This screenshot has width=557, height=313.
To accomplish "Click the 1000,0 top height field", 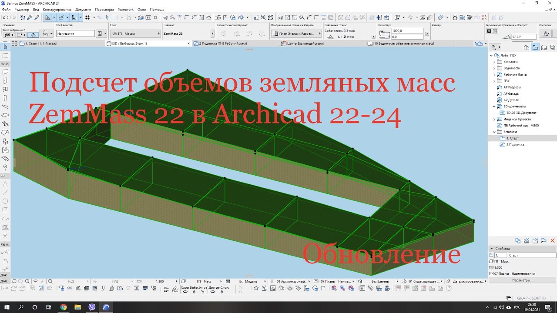I will (x=407, y=31).
